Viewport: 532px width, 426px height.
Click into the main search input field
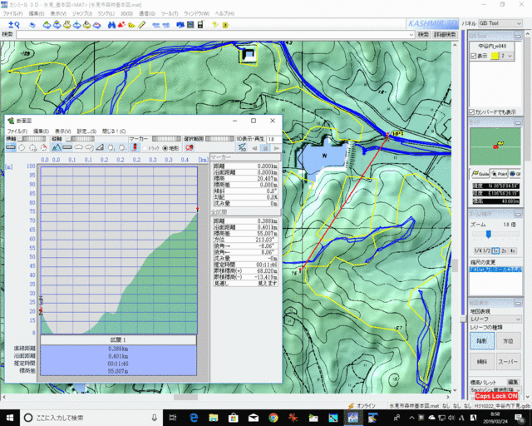212,35
